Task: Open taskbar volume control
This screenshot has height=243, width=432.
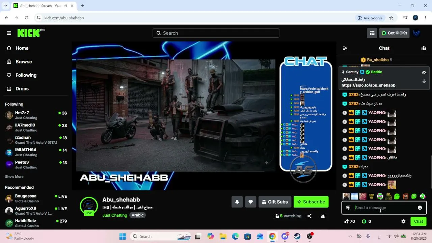Action: 396,236
